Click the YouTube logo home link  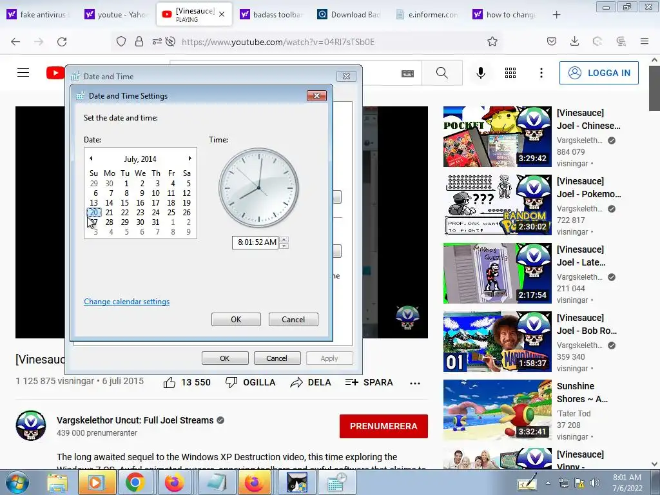55,73
